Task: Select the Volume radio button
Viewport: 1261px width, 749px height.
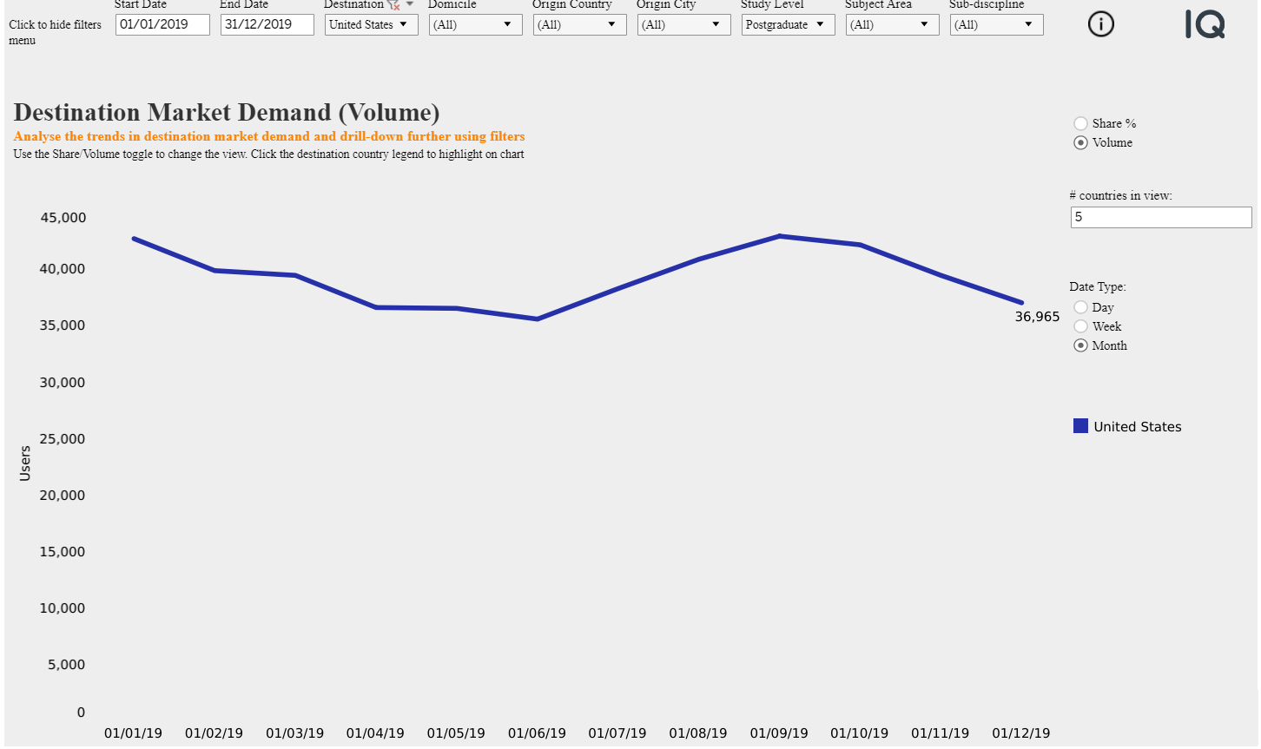Action: [1080, 142]
